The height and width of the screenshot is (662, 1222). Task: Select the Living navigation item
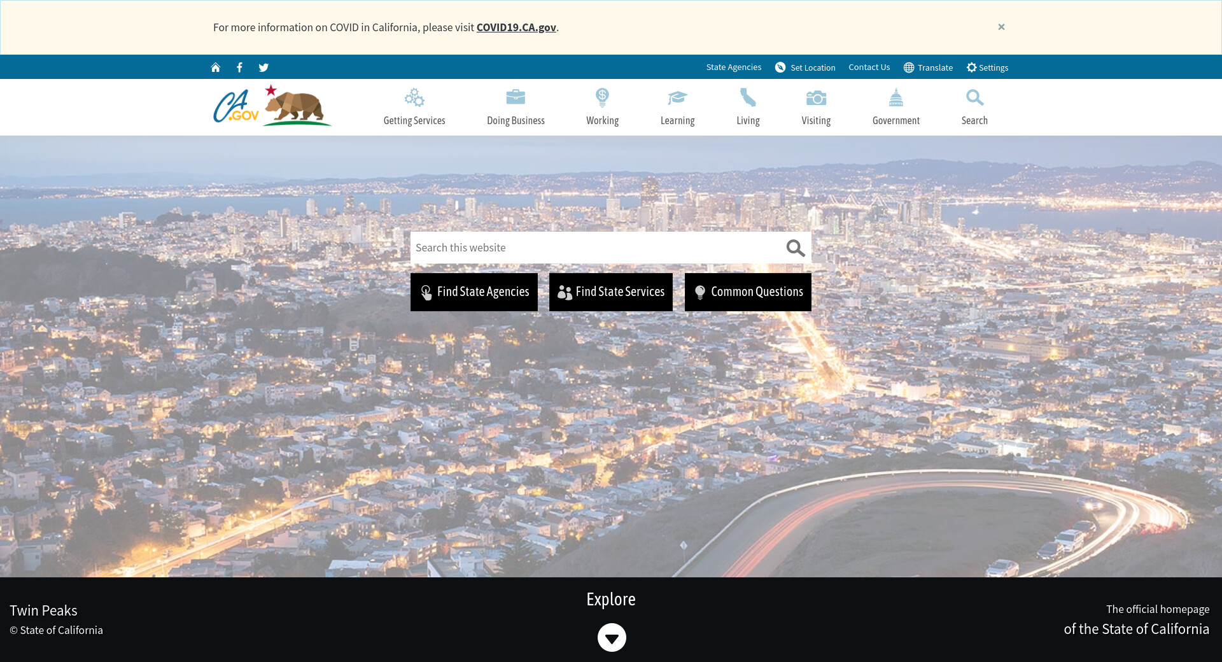pyautogui.click(x=748, y=107)
